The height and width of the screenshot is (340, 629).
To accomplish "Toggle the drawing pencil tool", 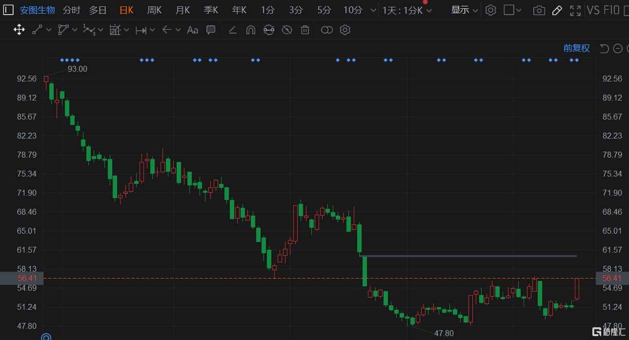I will (x=557, y=10).
